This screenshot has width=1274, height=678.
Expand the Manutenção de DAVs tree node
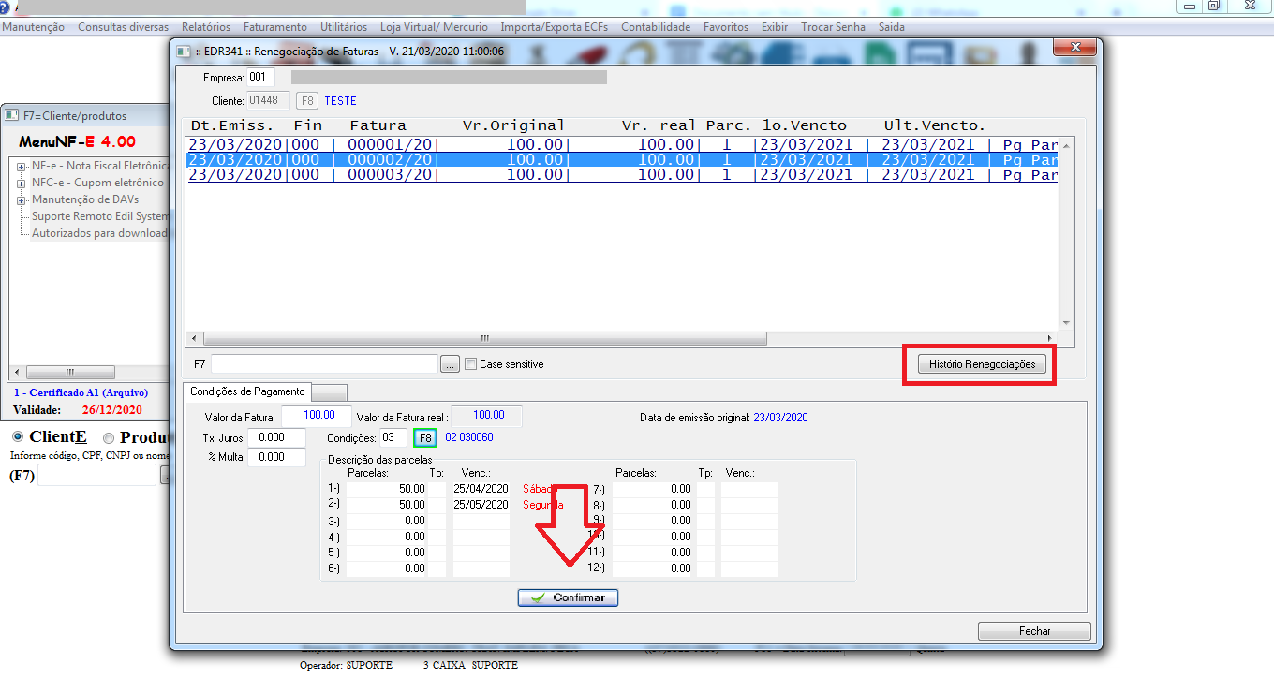point(21,200)
